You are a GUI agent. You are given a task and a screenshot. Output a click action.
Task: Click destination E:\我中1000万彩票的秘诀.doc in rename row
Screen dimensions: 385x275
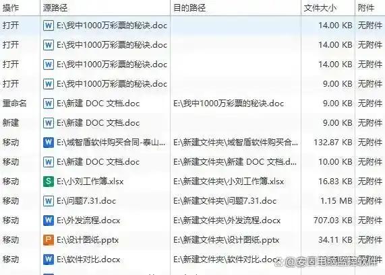pyautogui.click(x=229, y=104)
